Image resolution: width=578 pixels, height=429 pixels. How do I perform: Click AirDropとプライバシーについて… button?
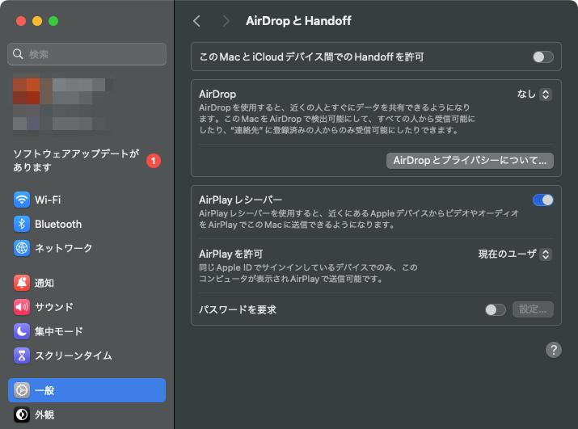[x=470, y=161]
